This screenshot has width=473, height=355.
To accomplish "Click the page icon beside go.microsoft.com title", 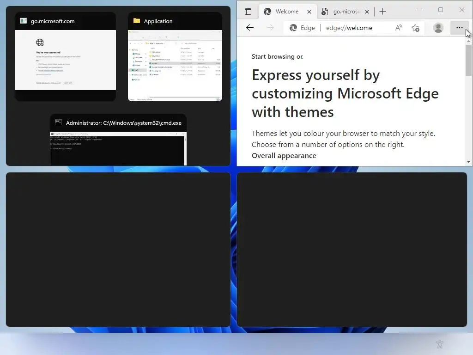I will 23,20.
